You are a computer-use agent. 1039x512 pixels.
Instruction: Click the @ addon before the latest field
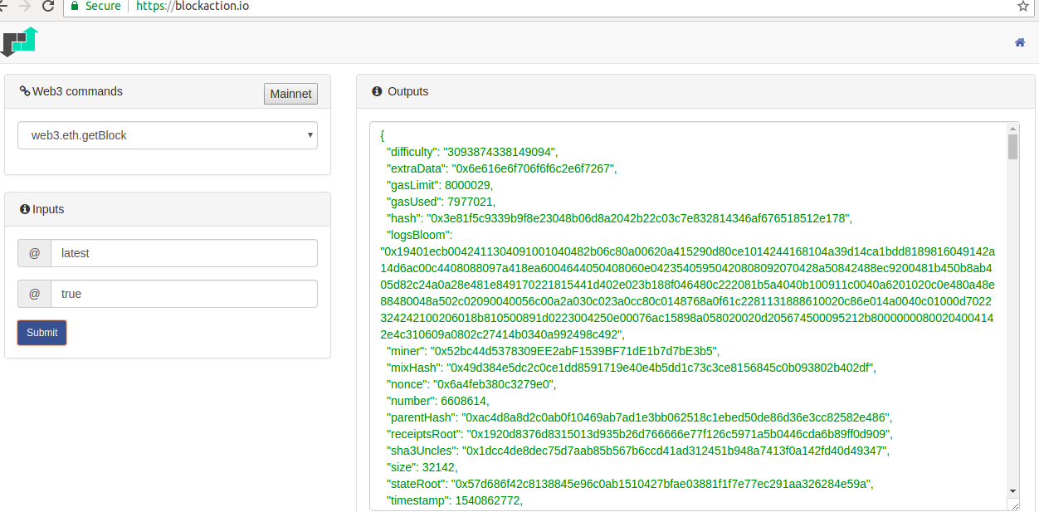coord(34,253)
